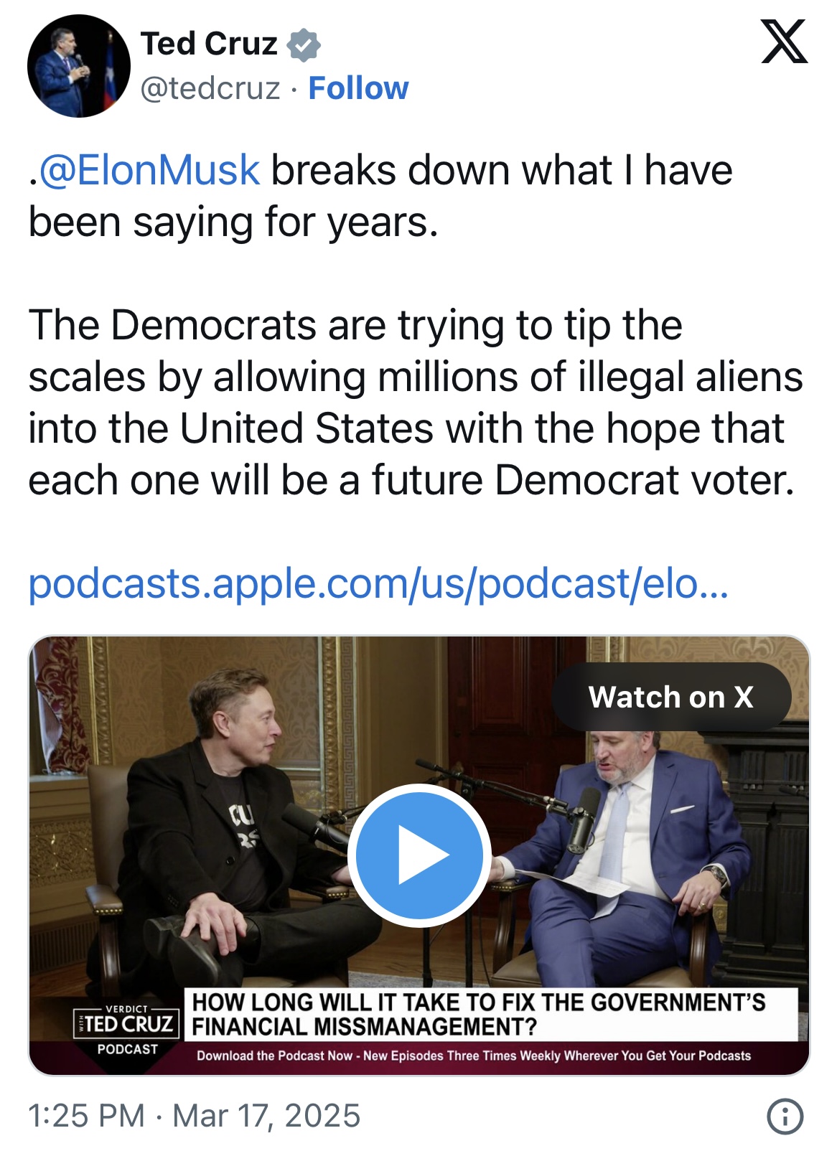Image resolution: width=837 pixels, height=1151 pixels.
Task: Click the Mar 17, 2025 date
Action: pyautogui.click(x=266, y=1117)
